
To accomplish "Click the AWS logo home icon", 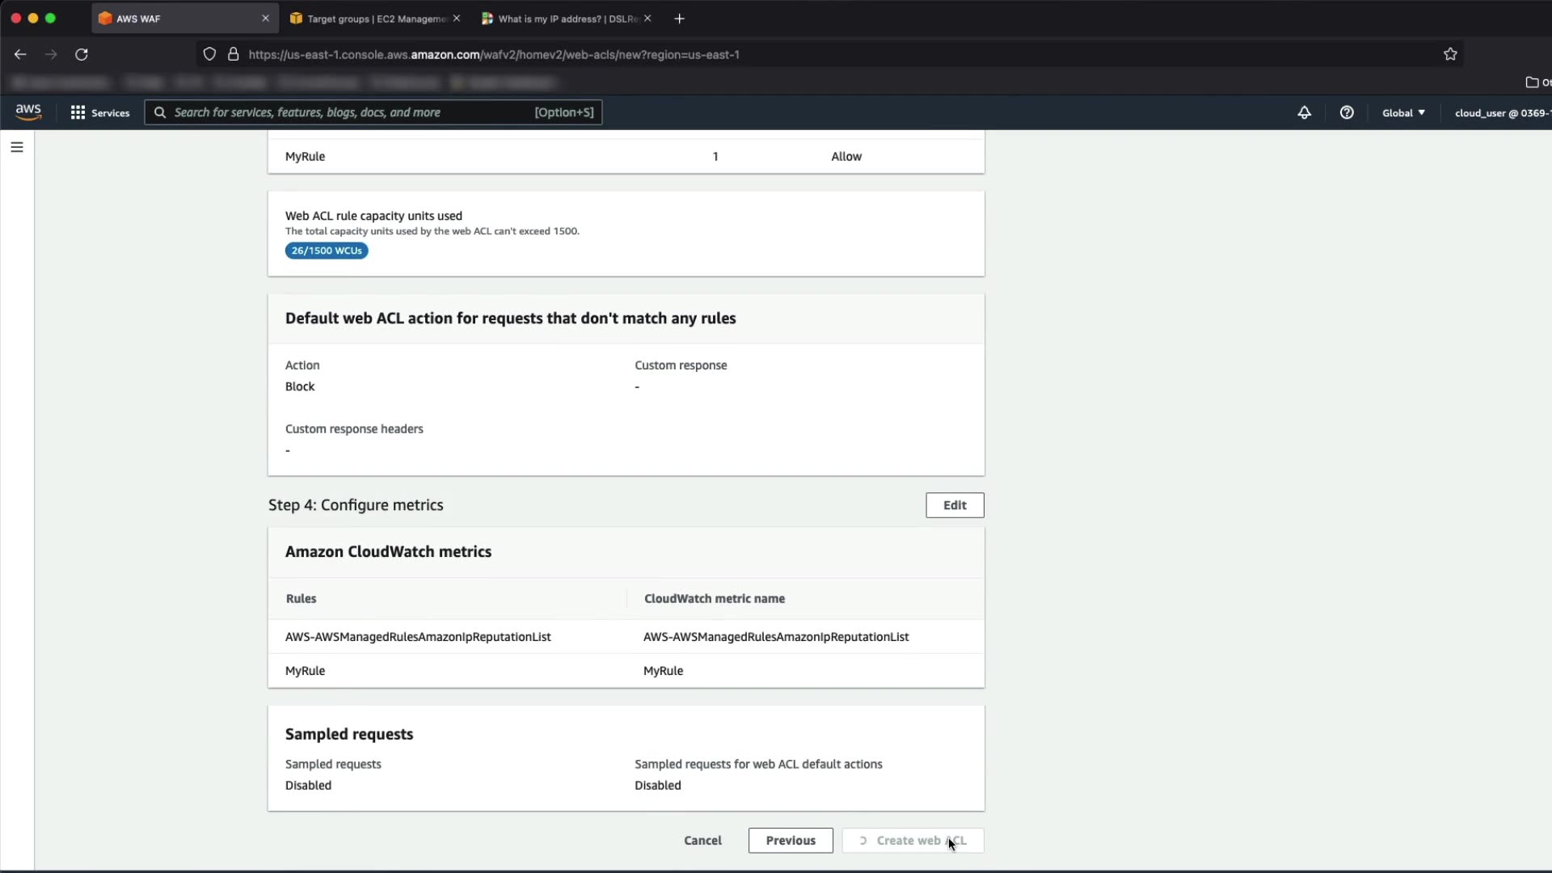I will click(28, 112).
